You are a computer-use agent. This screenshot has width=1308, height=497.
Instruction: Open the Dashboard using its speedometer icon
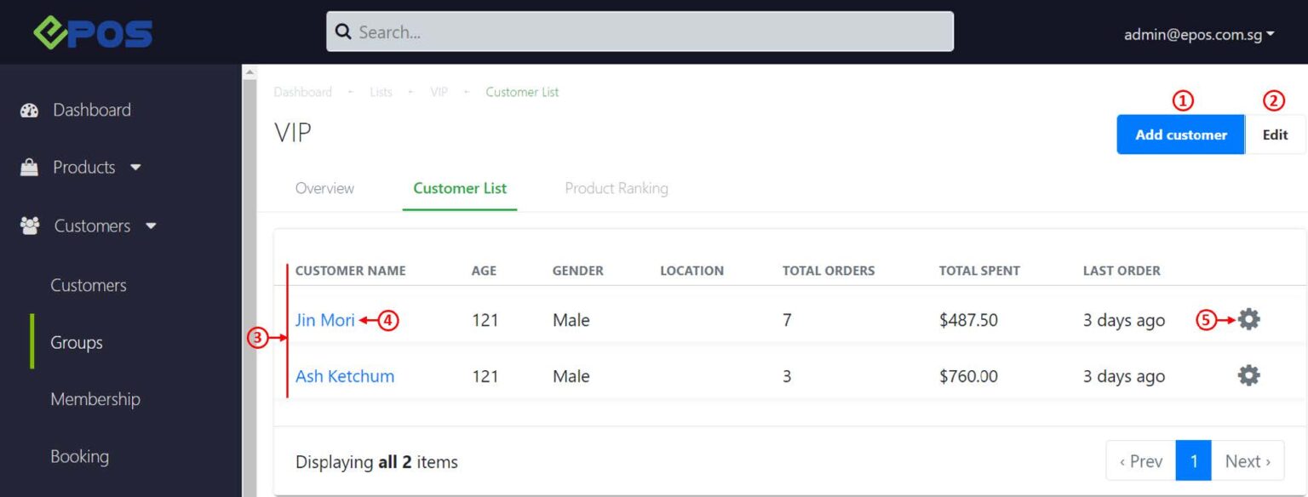coord(31,110)
